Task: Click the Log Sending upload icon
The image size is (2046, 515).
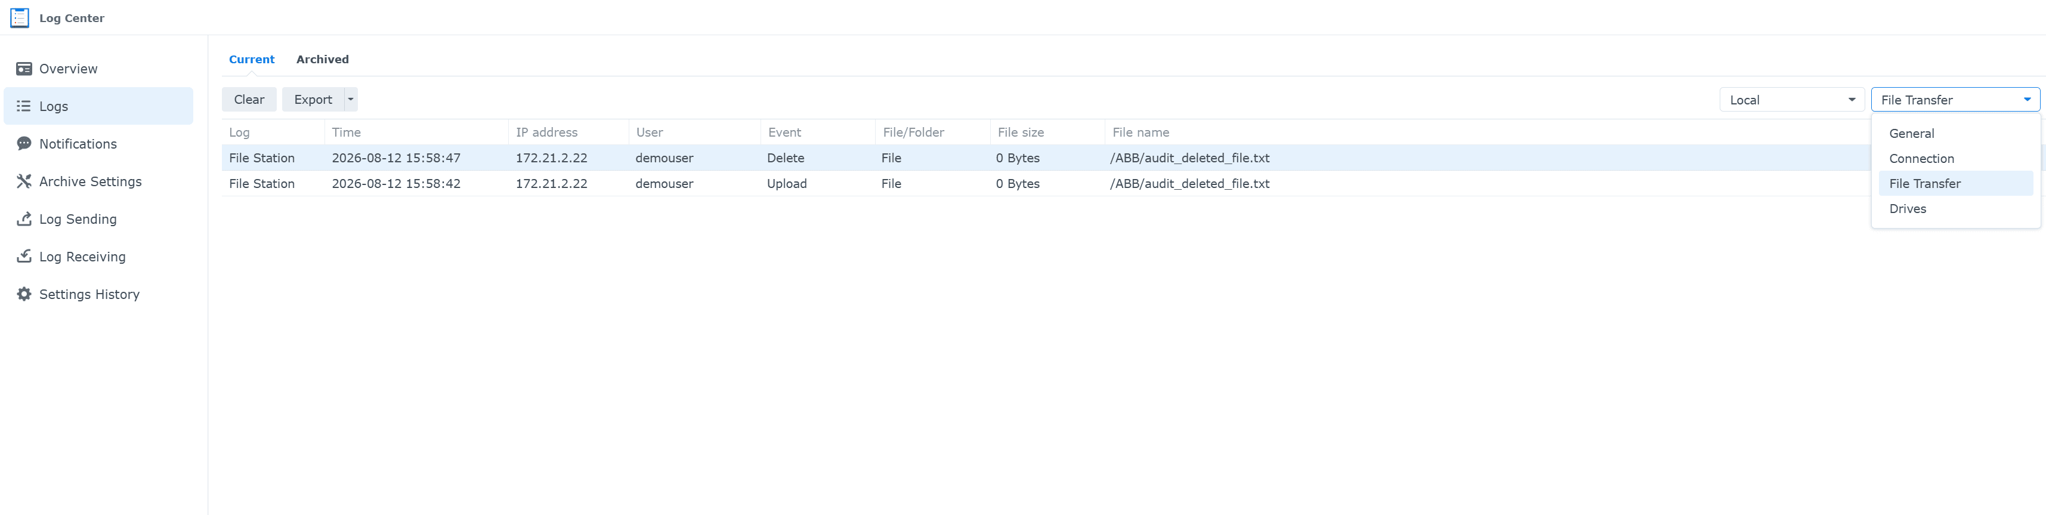Action: [24, 218]
